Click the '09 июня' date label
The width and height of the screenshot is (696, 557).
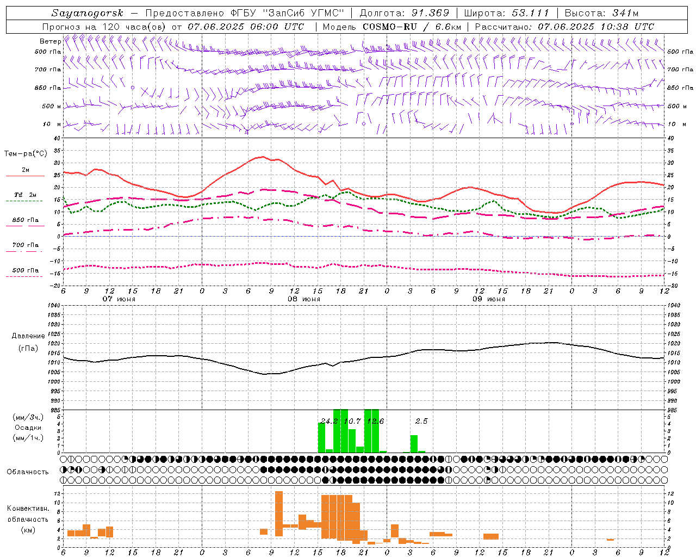tap(489, 299)
